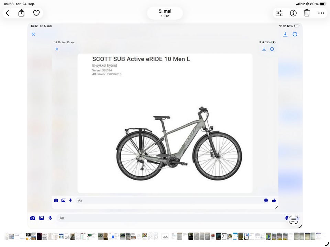Tap the gallery icon in the 13:12 screenshot's message bar
Image resolution: width=330 pixels, height=247 pixels.
tap(42, 218)
